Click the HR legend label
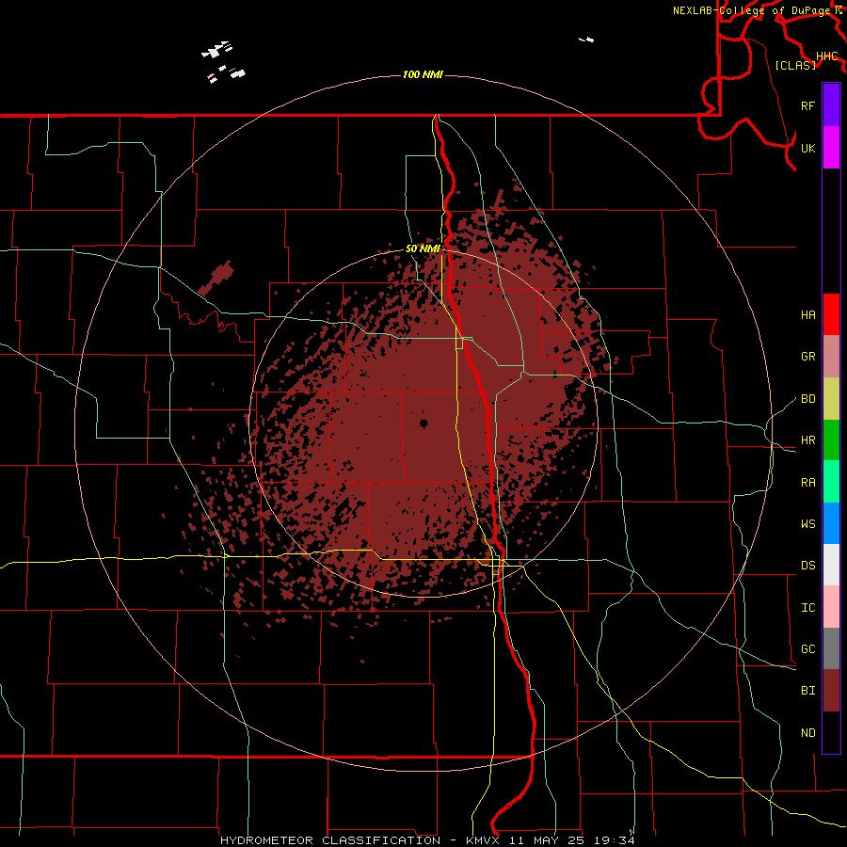Image resolution: width=847 pixels, height=847 pixels. [x=807, y=440]
